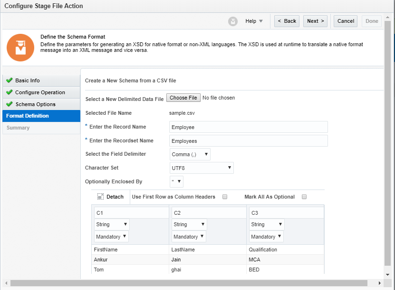The height and width of the screenshot is (290, 395).
Task: Enable Use First Row as Column Headers
Action: 225,197
